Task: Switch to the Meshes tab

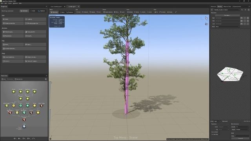Action: pyautogui.click(x=220, y=7)
